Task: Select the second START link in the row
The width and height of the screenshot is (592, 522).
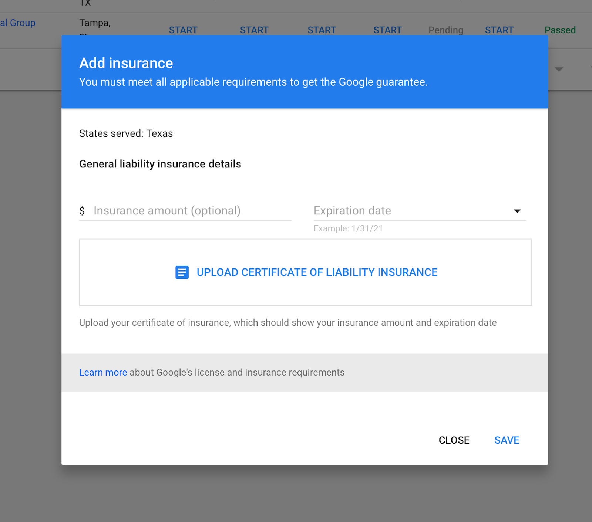Action: (x=254, y=30)
